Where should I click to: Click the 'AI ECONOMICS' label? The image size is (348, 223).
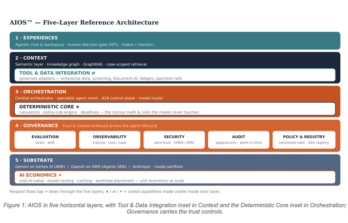point(38,175)
